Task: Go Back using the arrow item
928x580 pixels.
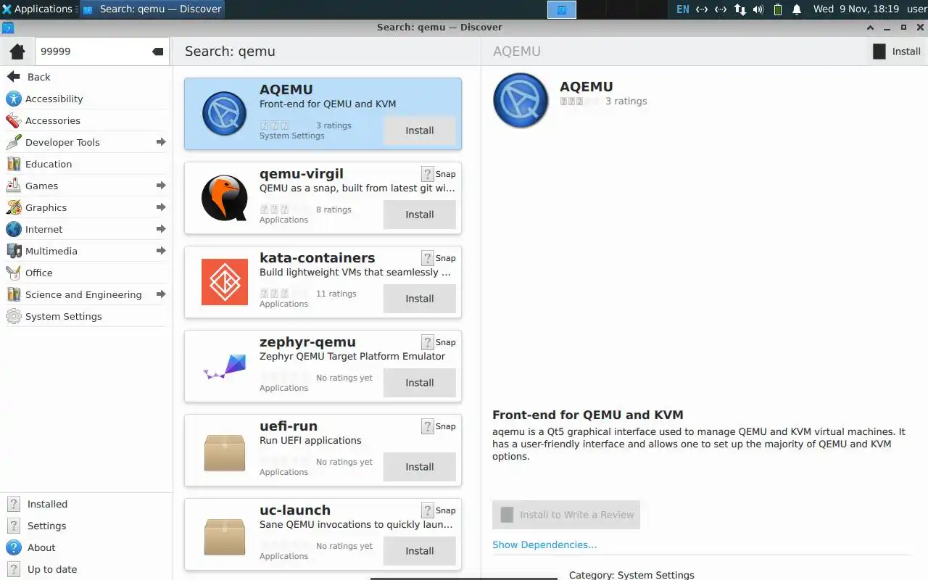Action: [x=86, y=77]
